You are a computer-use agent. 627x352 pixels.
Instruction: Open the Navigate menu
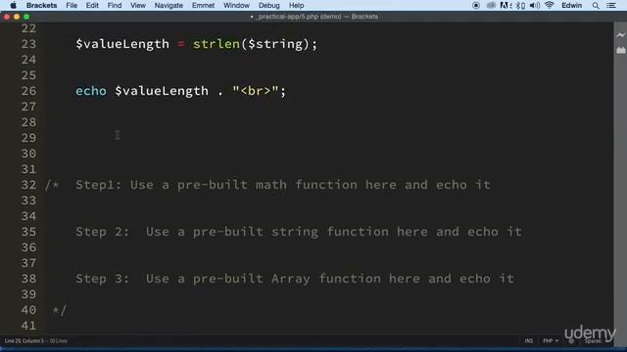169,5
